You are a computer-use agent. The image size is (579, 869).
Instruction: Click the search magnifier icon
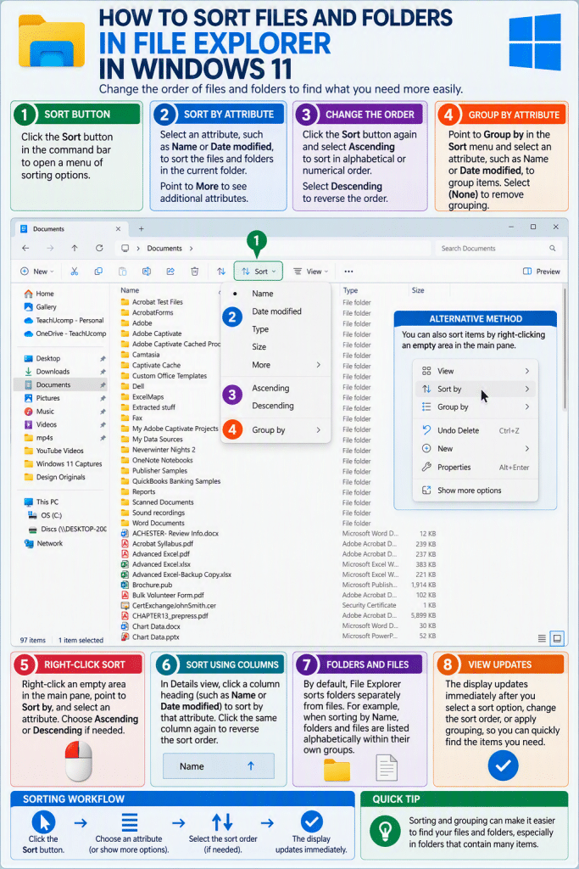click(x=553, y=249)
